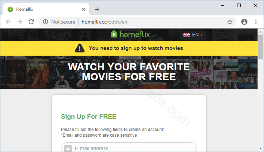Open a new browser tab
This screenshot has width=264, height=152.
97,9
